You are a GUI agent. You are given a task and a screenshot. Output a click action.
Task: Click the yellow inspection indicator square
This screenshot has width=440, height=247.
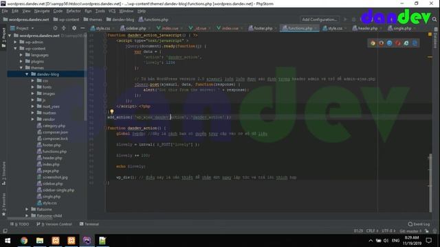430,34
